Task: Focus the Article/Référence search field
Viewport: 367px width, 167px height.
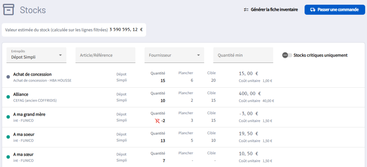Action: coord(105,55)
